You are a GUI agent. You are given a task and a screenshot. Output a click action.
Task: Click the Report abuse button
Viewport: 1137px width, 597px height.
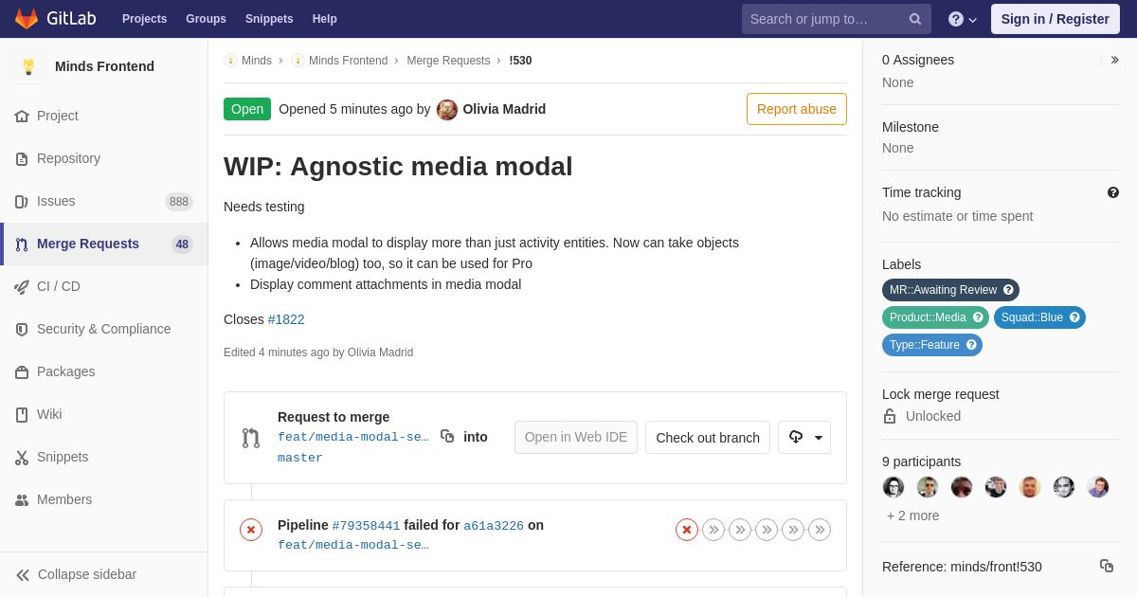pyautogui.click(x=797, y=109)
